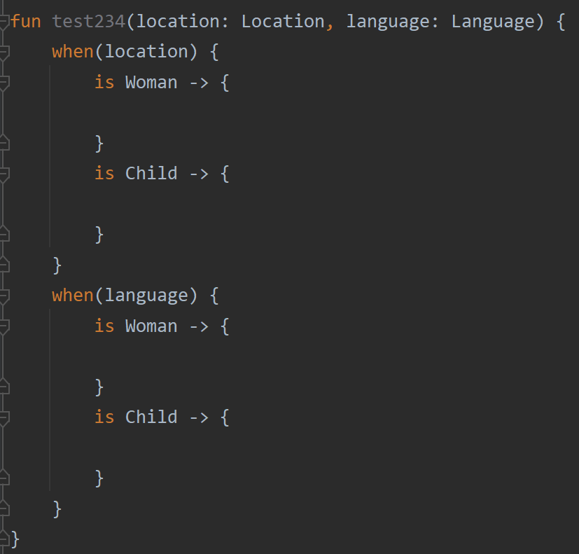Click the fold end marker closing when(language)
The width and height of the screenshot is (579, 554).
4,508
